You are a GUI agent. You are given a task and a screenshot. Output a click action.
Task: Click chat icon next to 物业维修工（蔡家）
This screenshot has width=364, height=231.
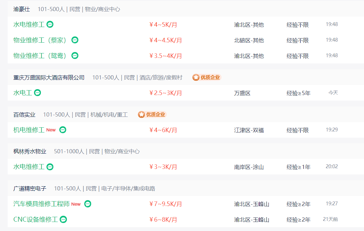pyautogui.click(x=75, y=40)
